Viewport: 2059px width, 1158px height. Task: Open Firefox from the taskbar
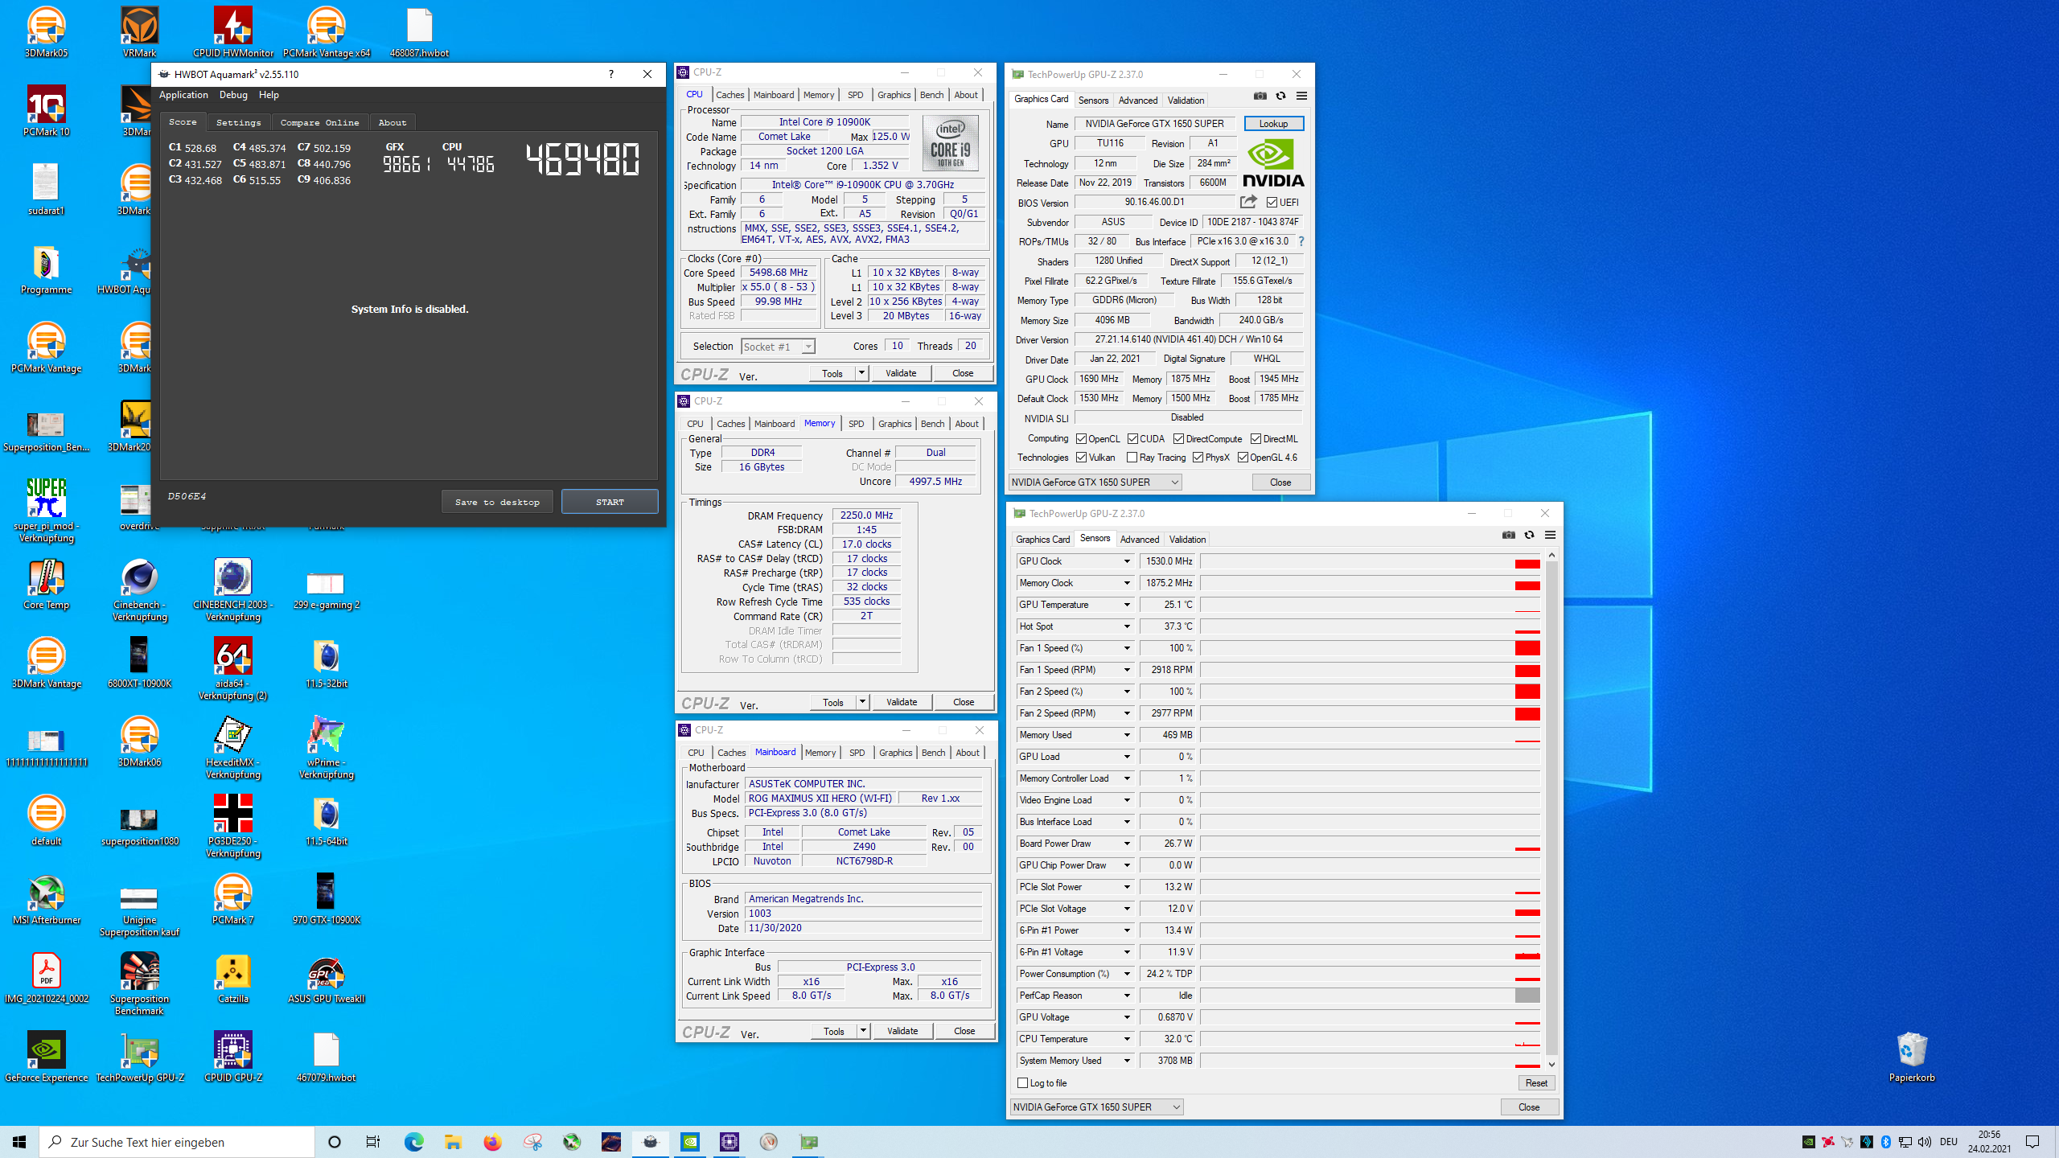pyautogui.click(x=492, y=1142)
